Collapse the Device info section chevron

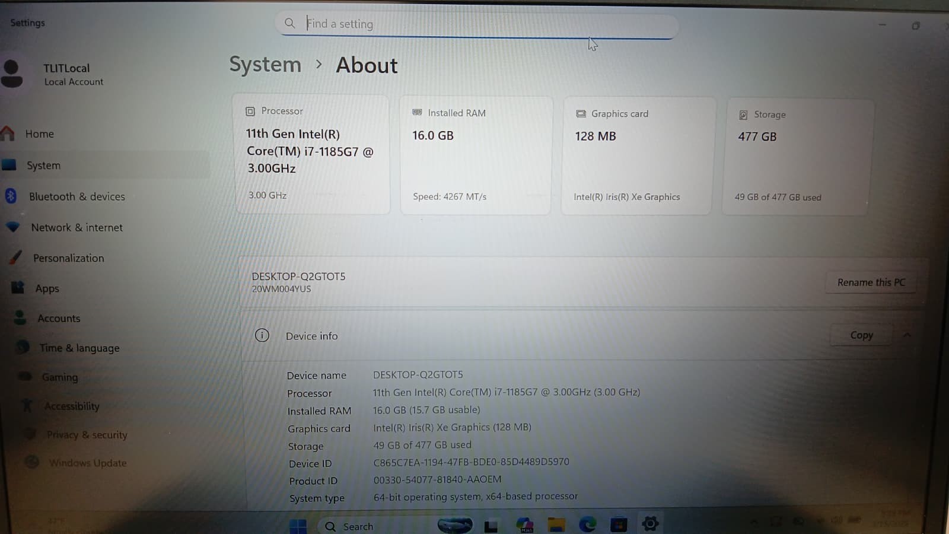pos(907,335)
